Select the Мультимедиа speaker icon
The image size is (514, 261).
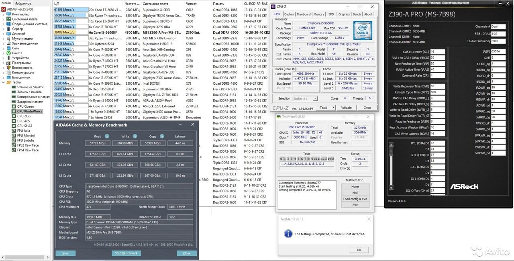pos(9,39)
